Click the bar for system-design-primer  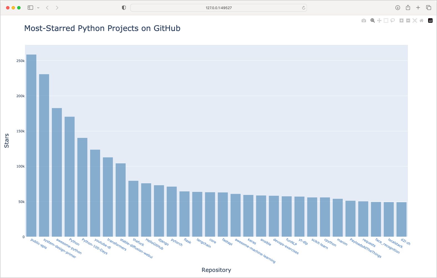coord(44,155)
